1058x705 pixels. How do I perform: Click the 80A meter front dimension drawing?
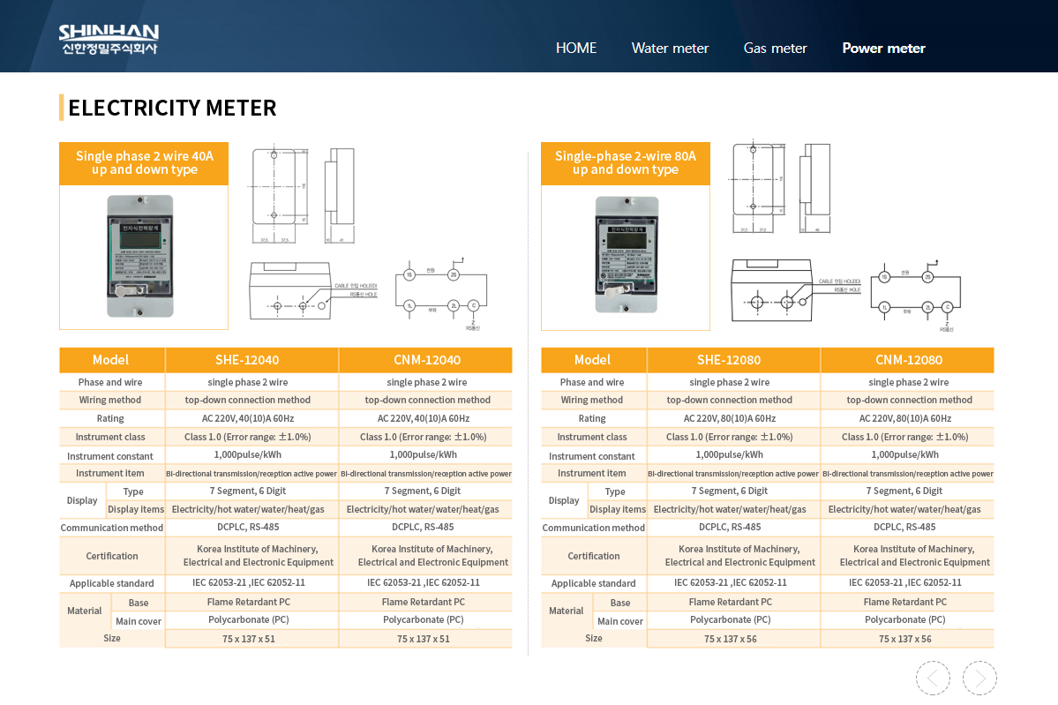pos(758,188)
